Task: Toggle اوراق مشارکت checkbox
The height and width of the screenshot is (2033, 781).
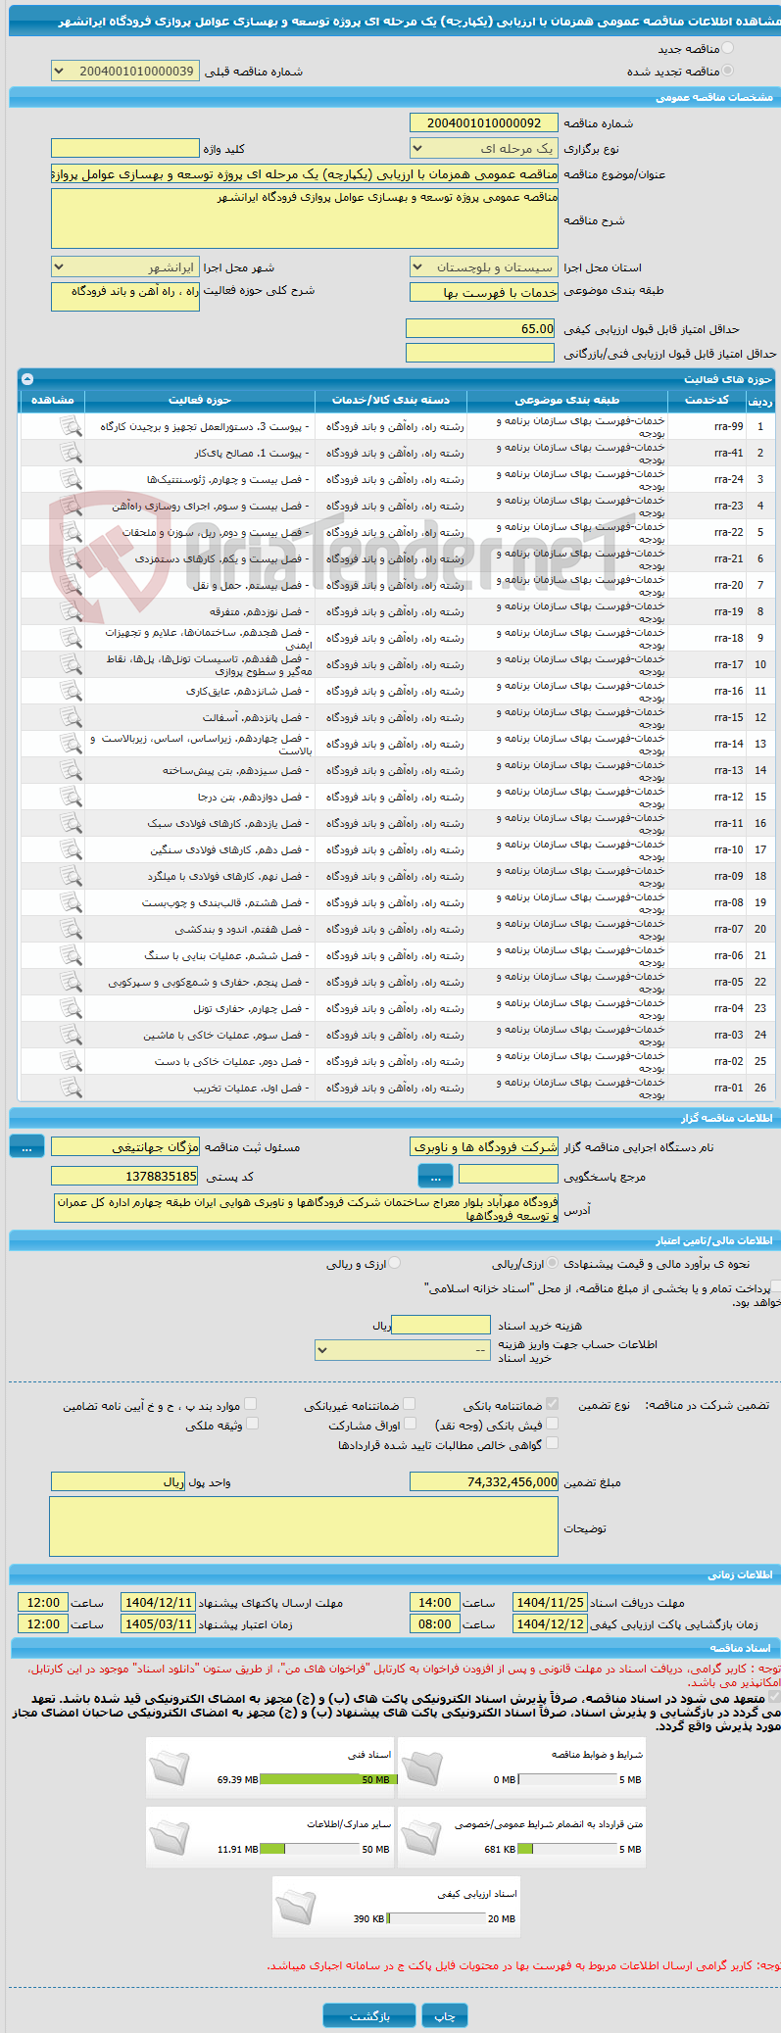Action: click(x=411, y=1424)
